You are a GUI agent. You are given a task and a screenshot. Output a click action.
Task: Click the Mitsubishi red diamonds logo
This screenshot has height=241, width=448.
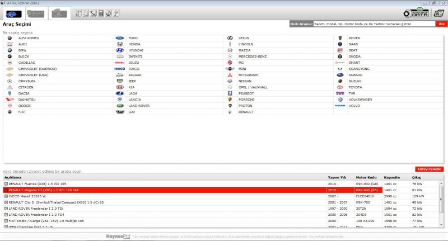click(x=230, y=75)
